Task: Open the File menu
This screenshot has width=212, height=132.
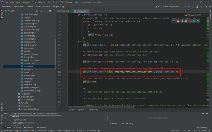Action: [7, 2]
